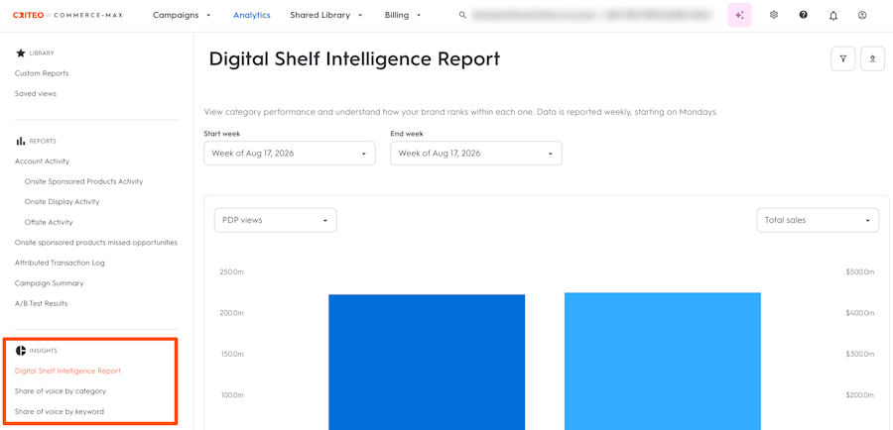Expand the Campaigns menu
The height and width of the screenshot is (430, 893).
click(x=182, y=16)
